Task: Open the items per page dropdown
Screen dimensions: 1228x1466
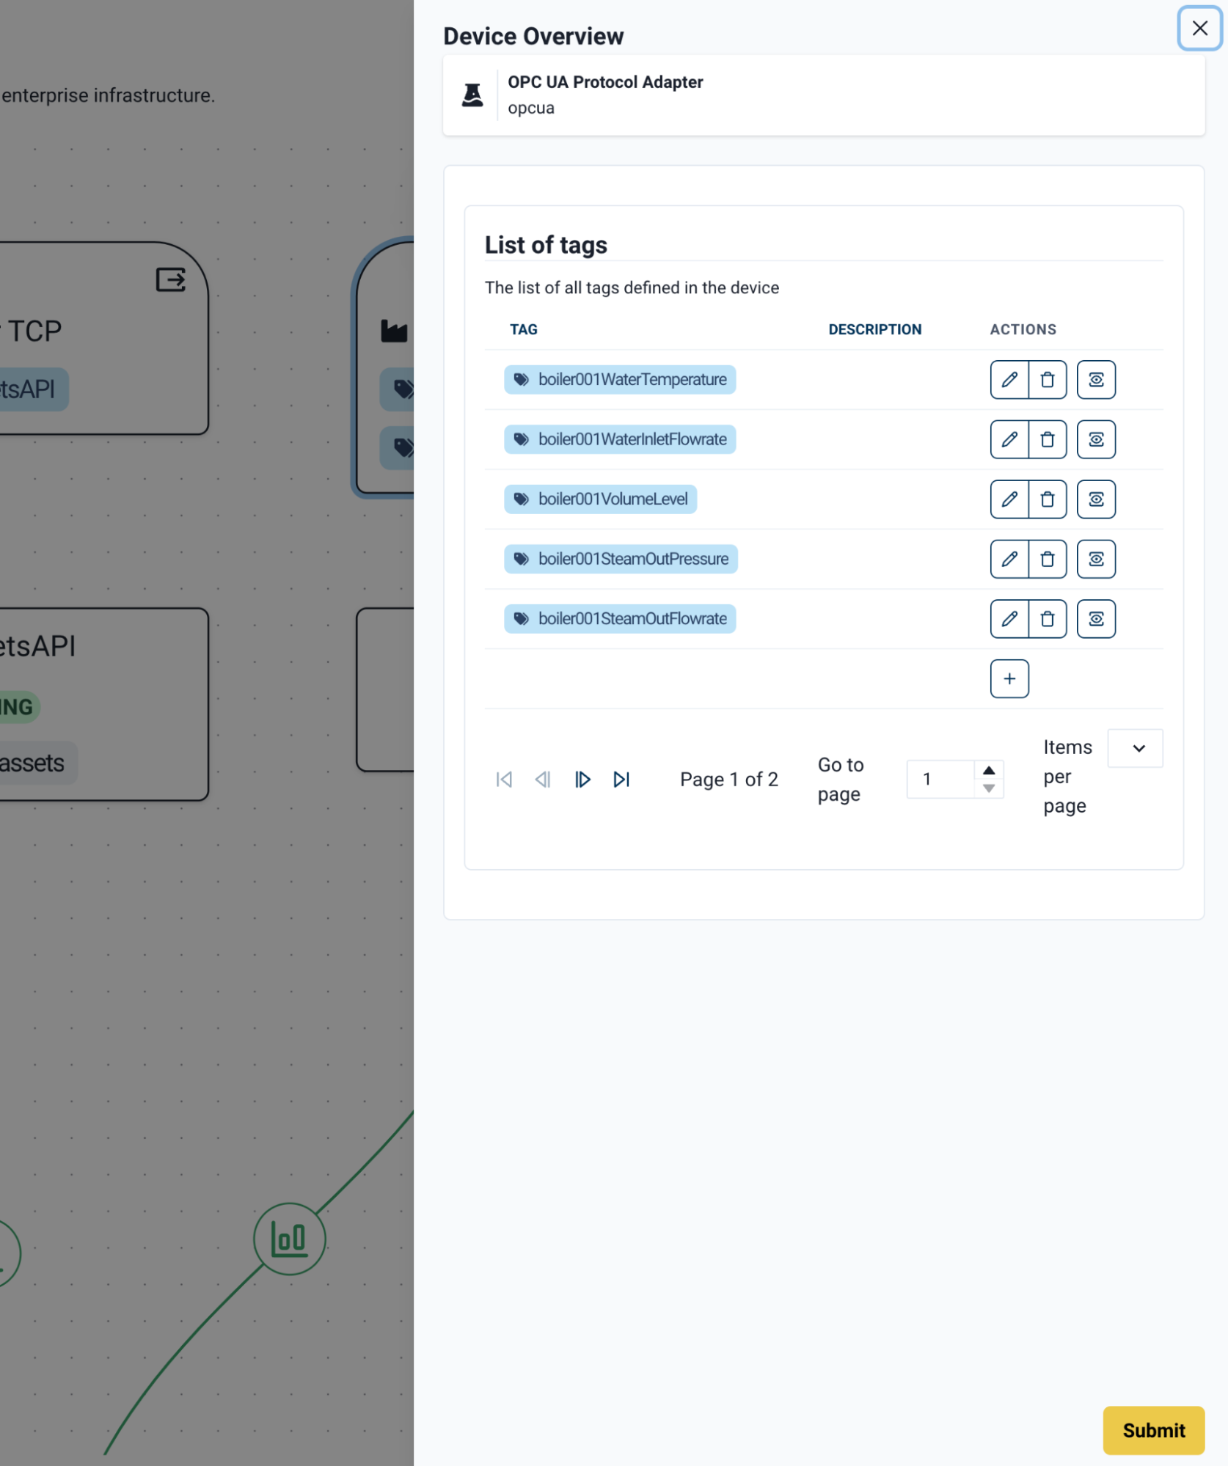Action: (1135, 748)
